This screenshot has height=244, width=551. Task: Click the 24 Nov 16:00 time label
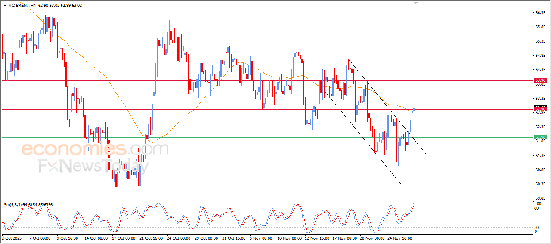point(399,238)
